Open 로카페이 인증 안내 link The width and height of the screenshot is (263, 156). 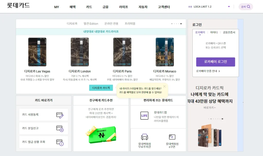[x=206, y=71]
